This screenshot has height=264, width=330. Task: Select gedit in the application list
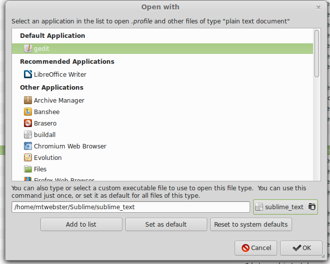pyautogui.click(x=162, y=48)
